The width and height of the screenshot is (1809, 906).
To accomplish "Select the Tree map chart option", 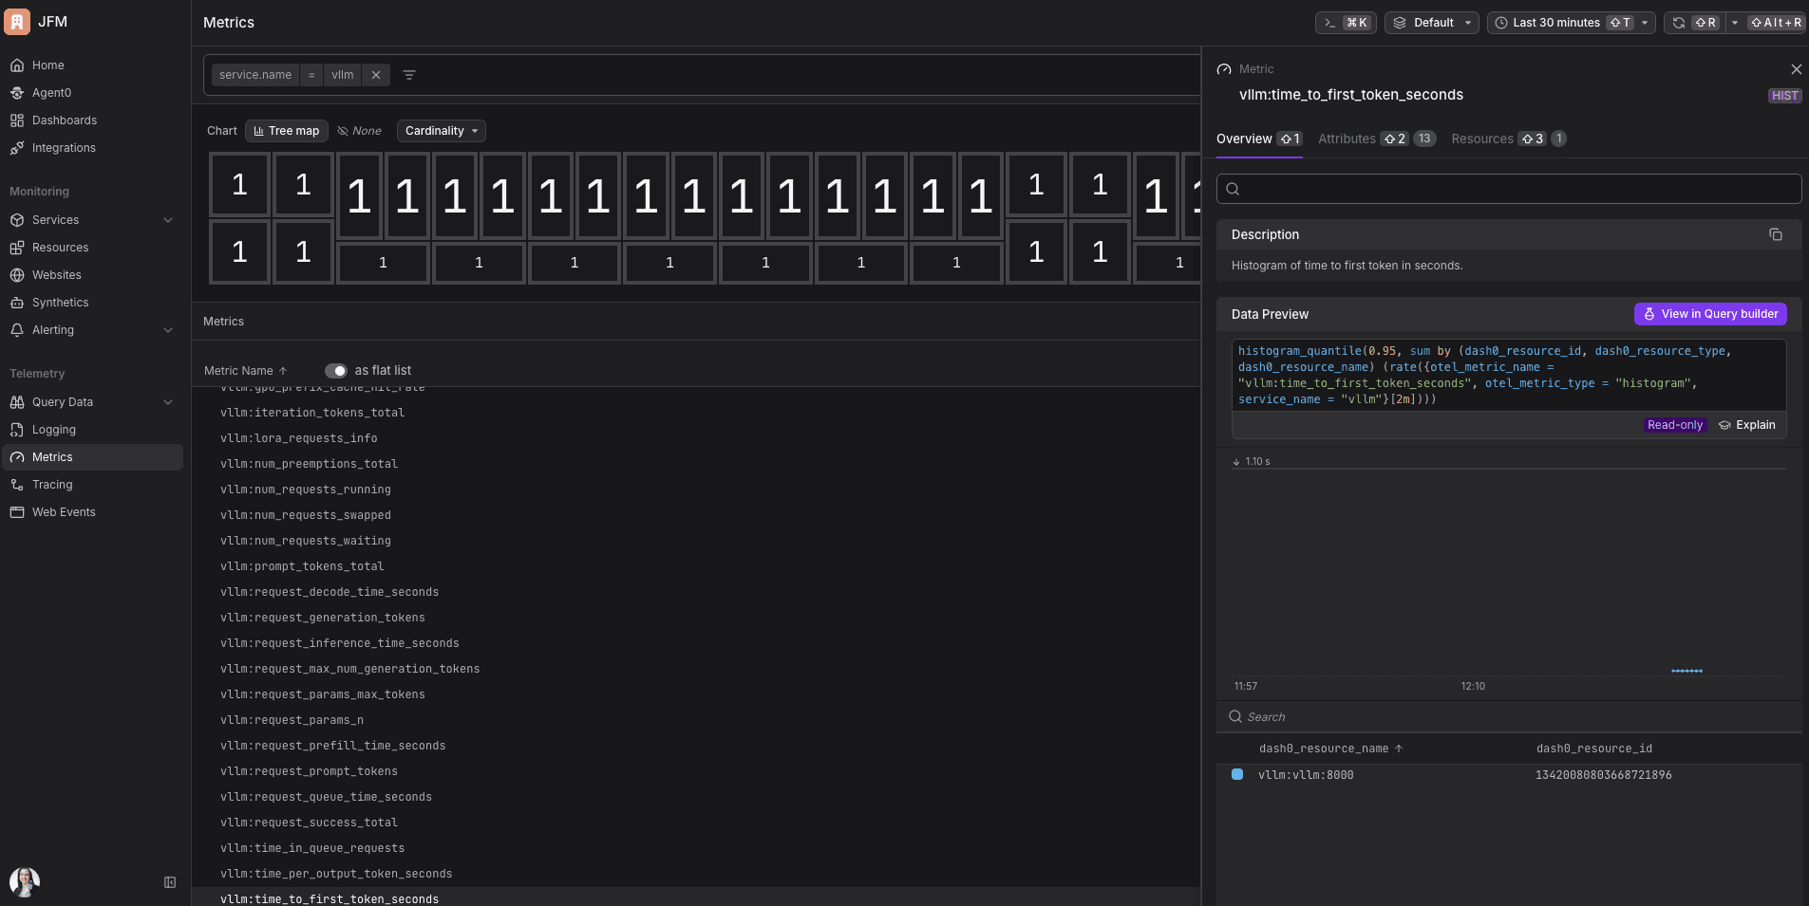I will pos(287,131).
